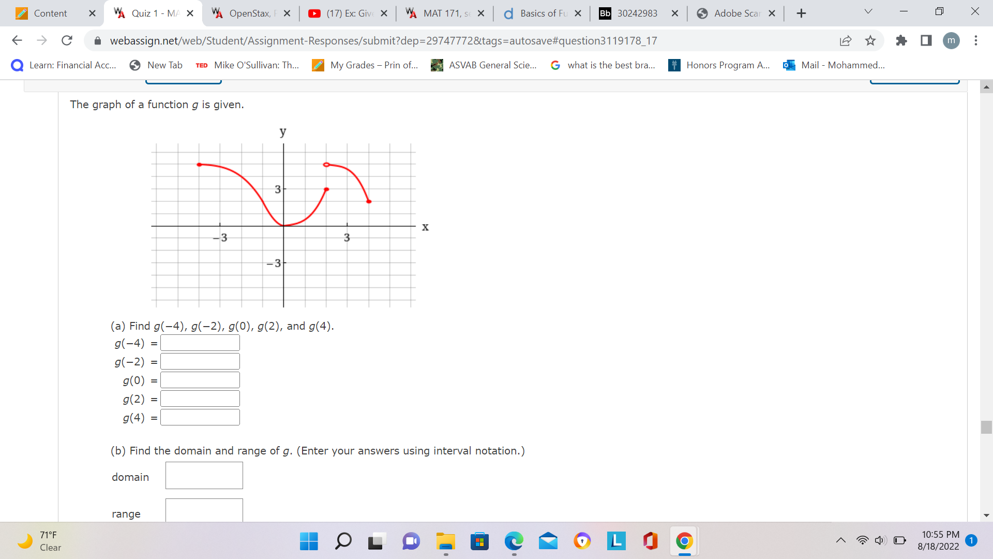Open the tab search dropdown chevron

click(868, 10)
